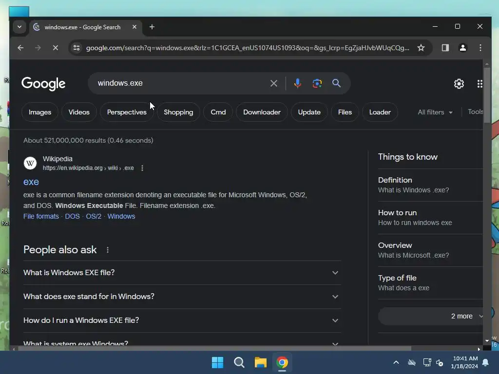The width and height of the screenshot is (499, 374).
Task: Show 2 more things to know
Action: [430, 316]
